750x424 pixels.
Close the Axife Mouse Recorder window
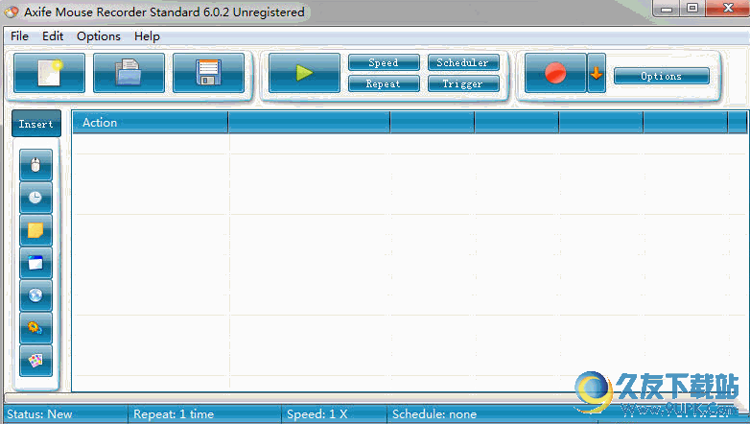[728, 8]
